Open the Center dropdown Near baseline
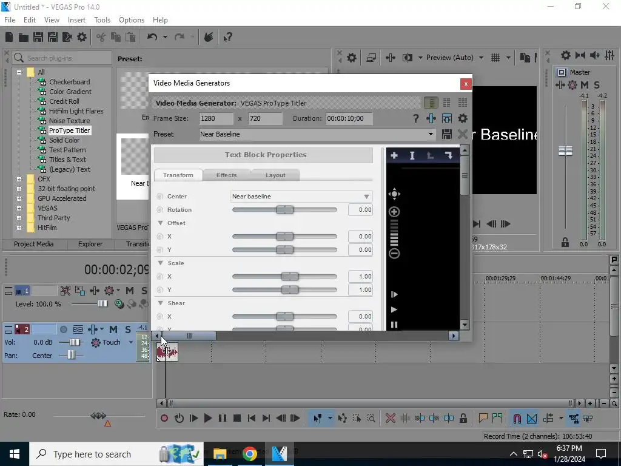The height and width of the screenshot is (466, 621). pos(301,196)
